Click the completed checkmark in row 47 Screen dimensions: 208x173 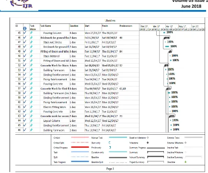point(25,42)
